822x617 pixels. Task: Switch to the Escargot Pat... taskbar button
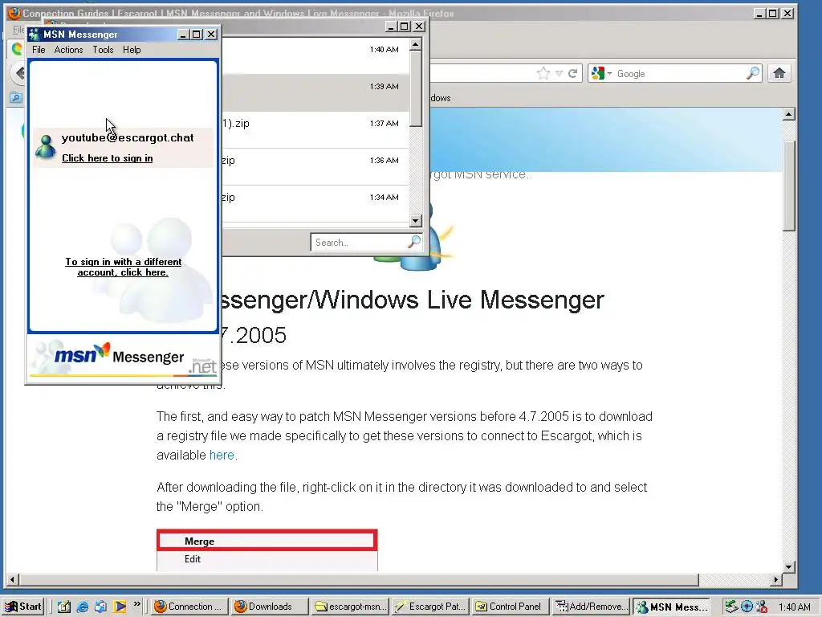(431, 607)
